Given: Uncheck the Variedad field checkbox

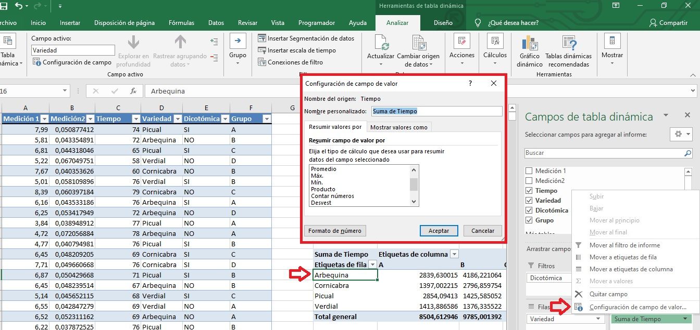Looking at the screenshot, I should point(529,201).
